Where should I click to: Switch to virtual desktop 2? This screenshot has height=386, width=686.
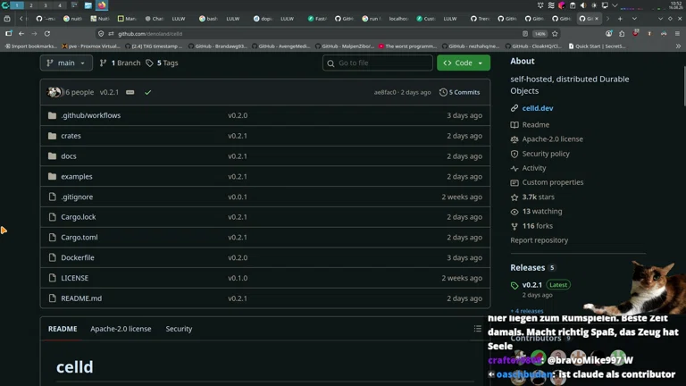point(31,5)
